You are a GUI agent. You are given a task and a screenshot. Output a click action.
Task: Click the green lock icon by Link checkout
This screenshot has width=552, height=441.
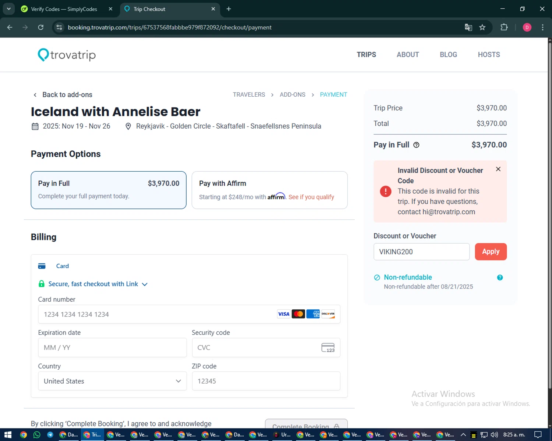[x=42, y=284]
